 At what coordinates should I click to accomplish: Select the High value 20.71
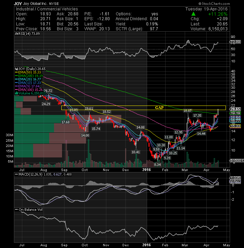(x=45, y=19)
